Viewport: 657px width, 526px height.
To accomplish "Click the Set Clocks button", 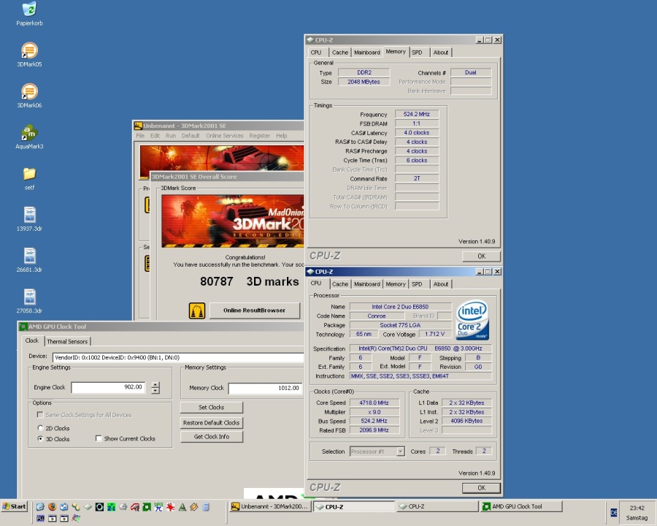I will coord(212,408).
